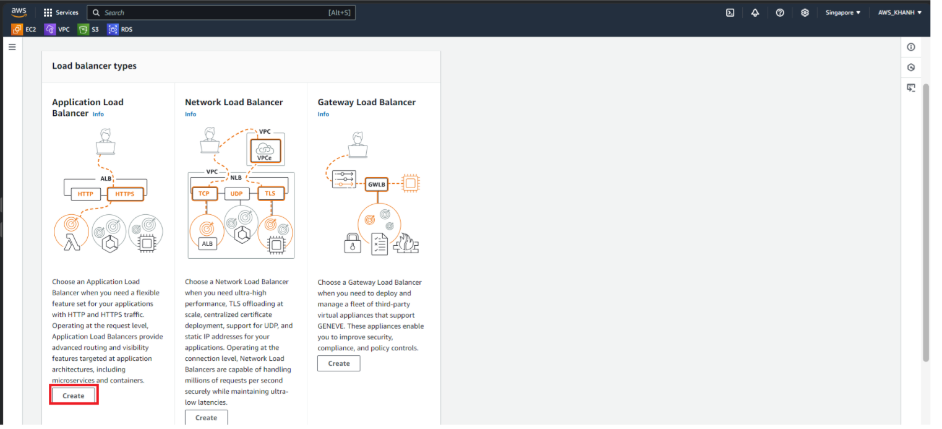
Task: Open the settings gear icon
Action: pyautogui.click(x=805, y=12)
